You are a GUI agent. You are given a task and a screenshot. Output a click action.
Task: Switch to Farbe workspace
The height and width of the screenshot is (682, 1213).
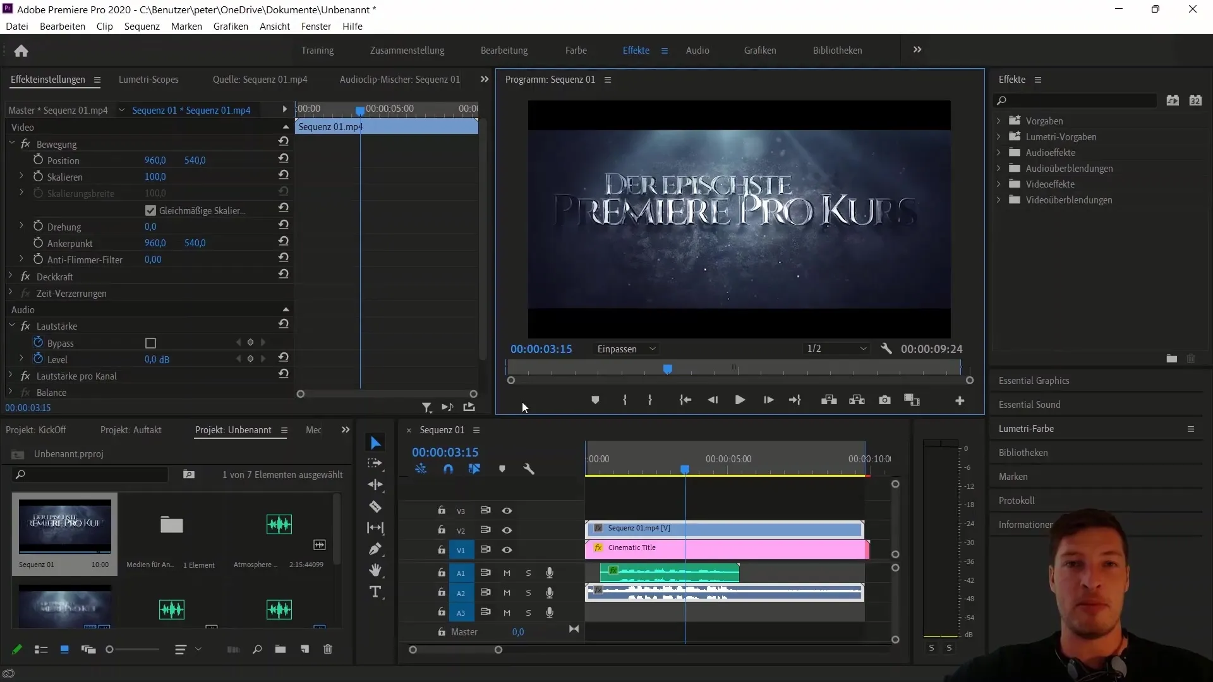point(576,51)
